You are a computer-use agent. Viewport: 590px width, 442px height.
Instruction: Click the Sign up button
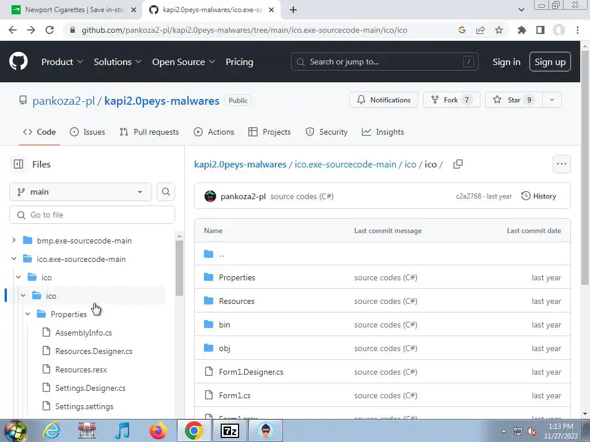[x=550, y=62]
